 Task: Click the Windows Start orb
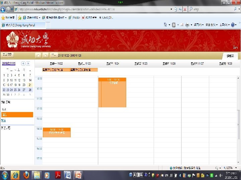[5, 175]
